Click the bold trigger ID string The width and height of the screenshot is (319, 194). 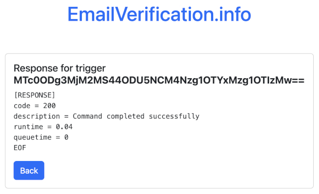point(159,80)
